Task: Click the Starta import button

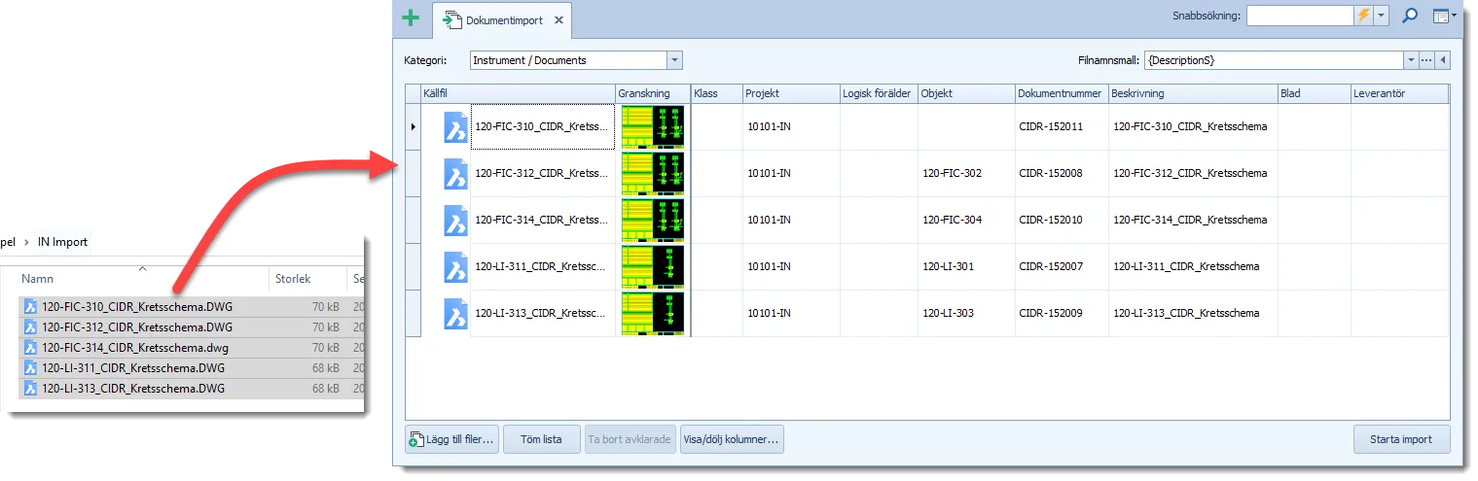Action: tap(1401, 439)
